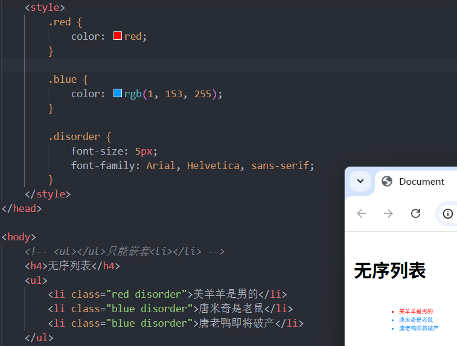Click code line containing 唐米奇是老鼠
The image size is (457, 346).
point(170,309)
